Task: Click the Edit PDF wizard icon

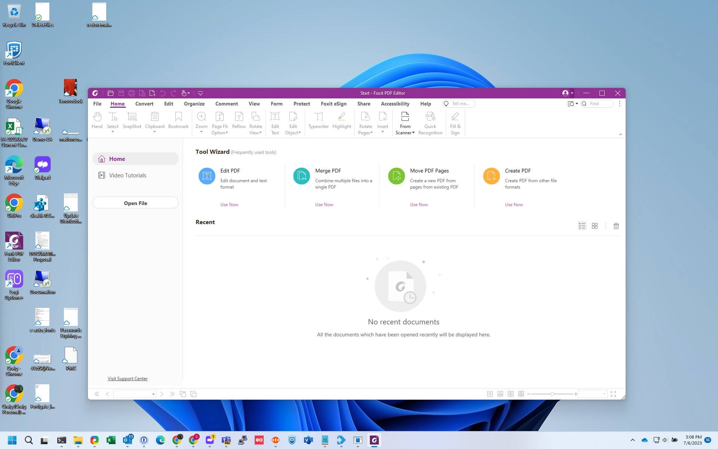Action: coord(207,176)
